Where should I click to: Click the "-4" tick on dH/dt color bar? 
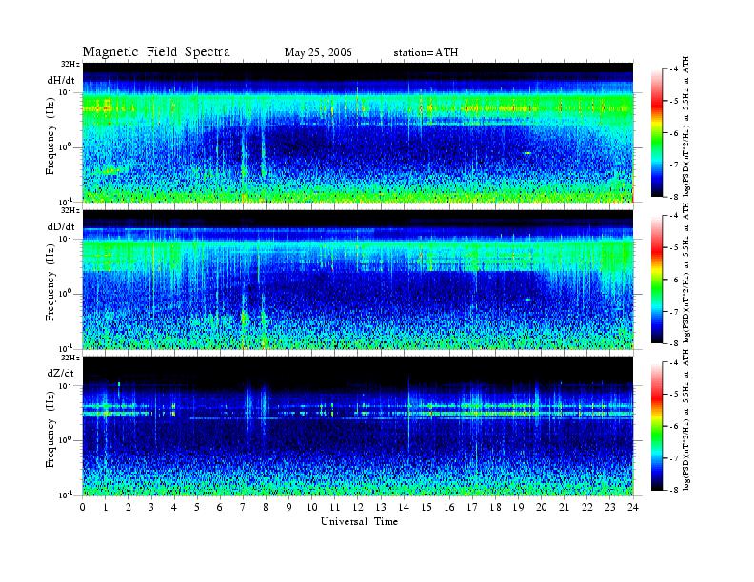tap(675, 69)
